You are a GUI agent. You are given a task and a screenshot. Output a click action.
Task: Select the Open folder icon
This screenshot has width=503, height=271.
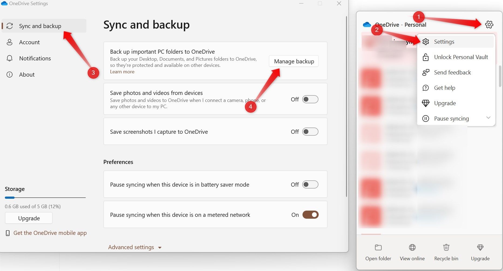(x=378, y=247)
